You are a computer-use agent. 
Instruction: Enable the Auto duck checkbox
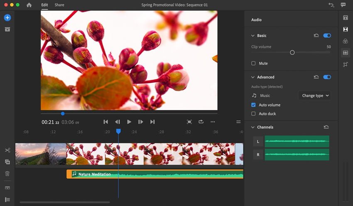(x=253, y=114)
